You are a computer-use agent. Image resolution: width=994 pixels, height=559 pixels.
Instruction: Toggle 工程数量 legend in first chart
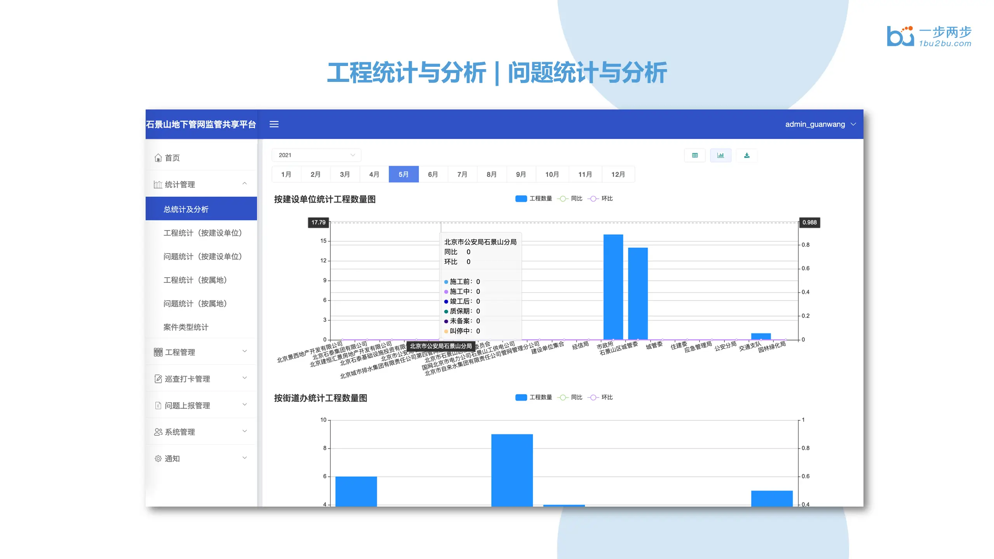533,198
